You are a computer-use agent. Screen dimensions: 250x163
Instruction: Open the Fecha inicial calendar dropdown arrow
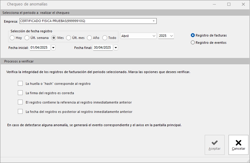pyautogui.click(x=53, y=48)
